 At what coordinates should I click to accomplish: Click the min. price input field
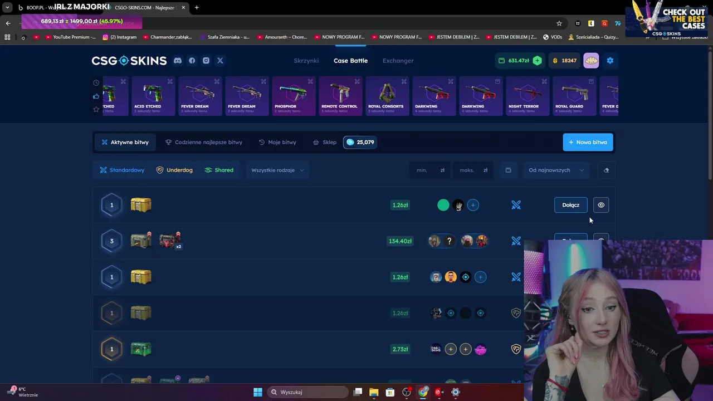point(431,170)
